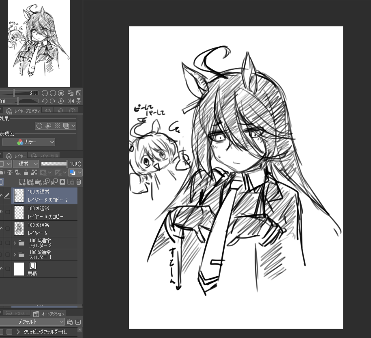Toggle the lock layer icon

coord(26,172)
